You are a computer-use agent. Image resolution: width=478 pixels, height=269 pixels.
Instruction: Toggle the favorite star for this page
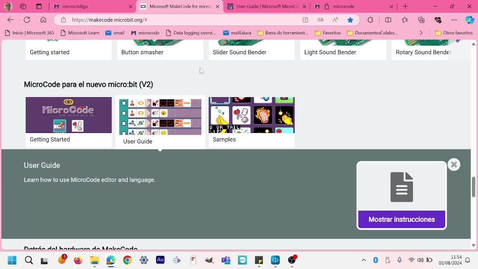point(350,20)
